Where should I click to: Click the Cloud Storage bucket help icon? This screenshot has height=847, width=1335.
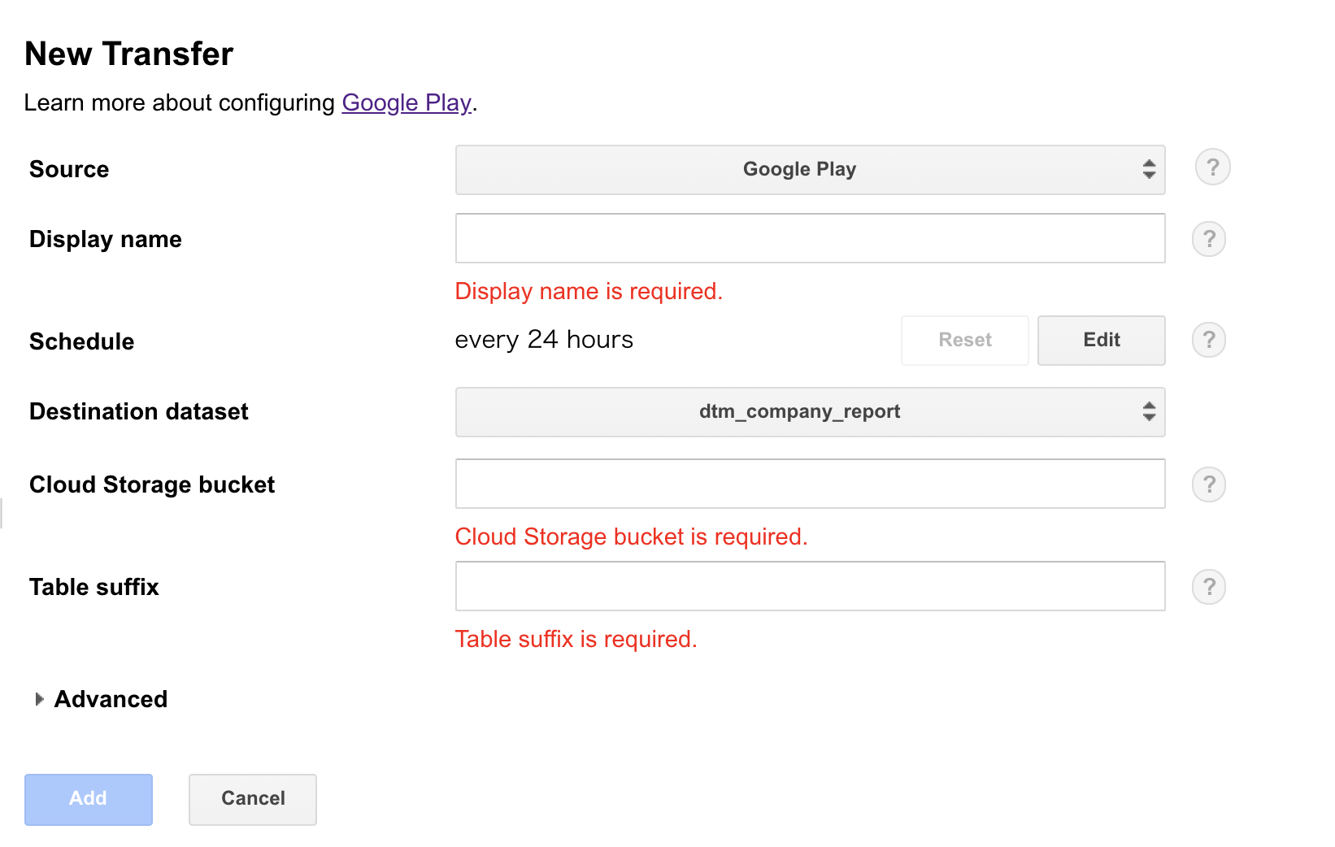(x=1209, y=484)
